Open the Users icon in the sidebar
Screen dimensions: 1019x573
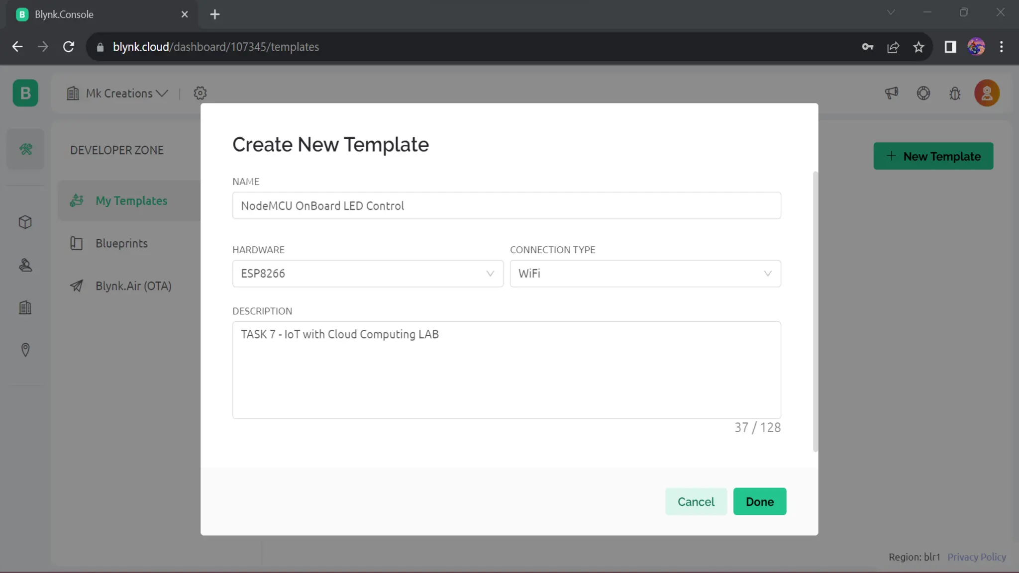[x=25, y=265]
